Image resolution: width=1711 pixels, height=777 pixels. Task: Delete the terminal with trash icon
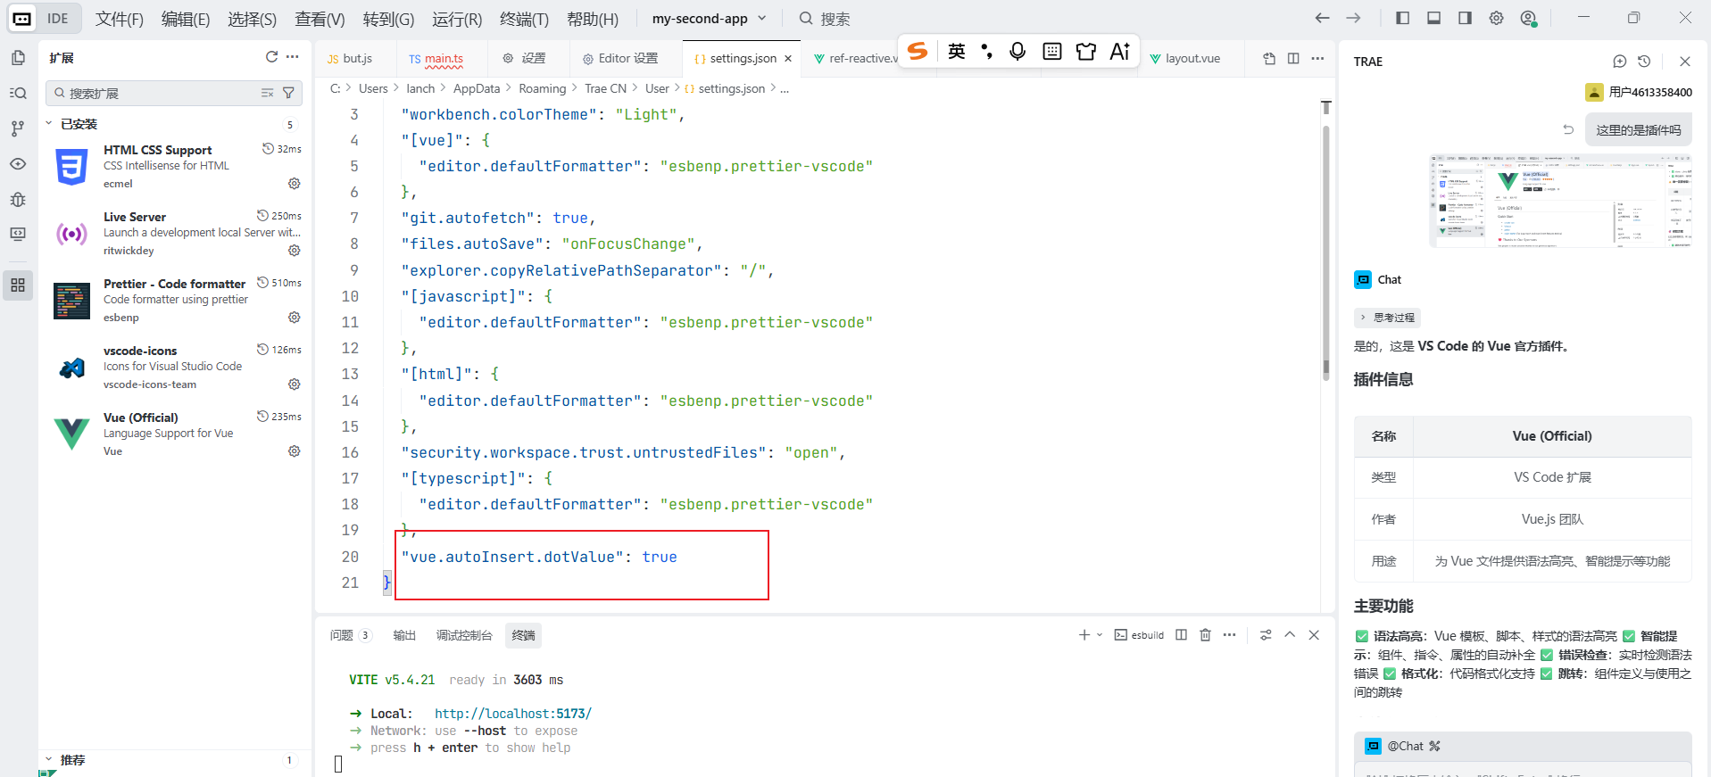(x=1205, y=635)
